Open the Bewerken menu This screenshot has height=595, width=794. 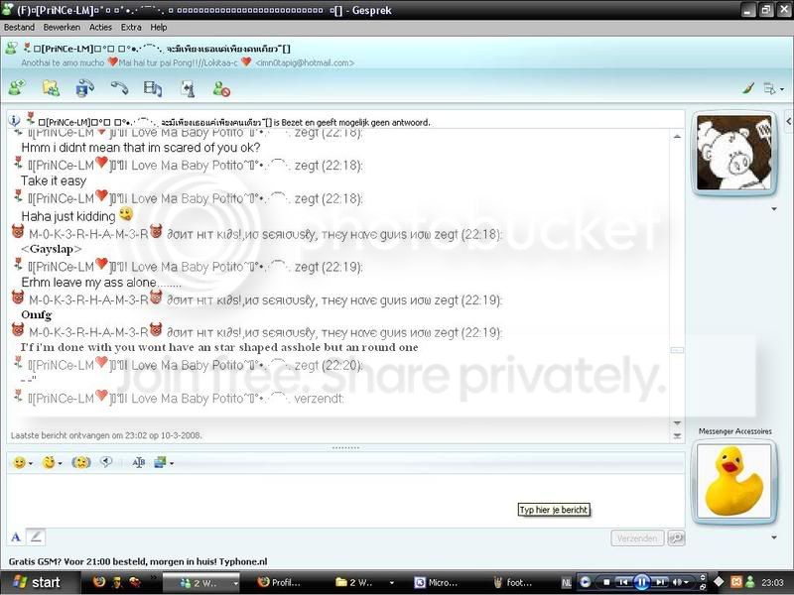click(62, 28)
